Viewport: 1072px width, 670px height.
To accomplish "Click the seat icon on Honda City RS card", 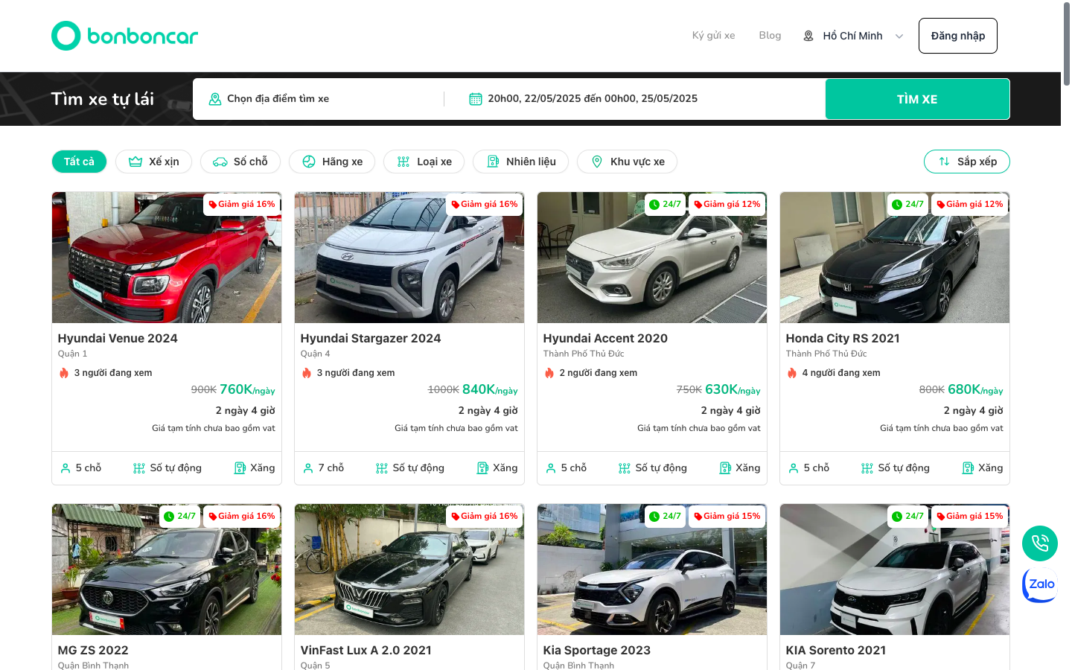I will (x=794, y=468).
